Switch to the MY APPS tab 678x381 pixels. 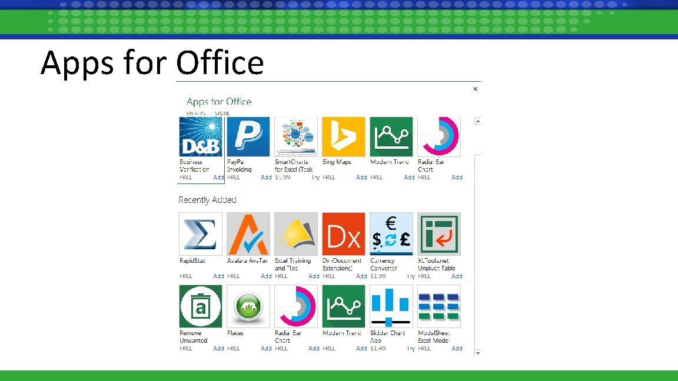click(196, 113)
